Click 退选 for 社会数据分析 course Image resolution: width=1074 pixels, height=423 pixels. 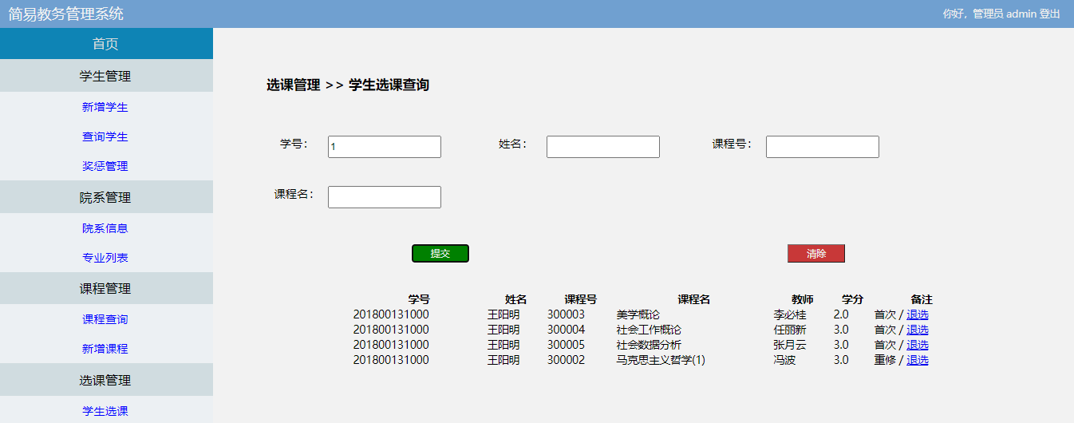[918, 345]
